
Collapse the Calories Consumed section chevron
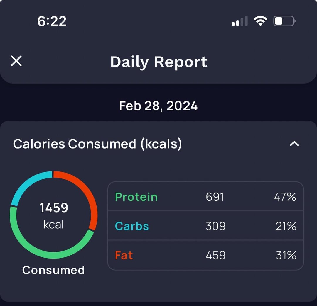click(294, 144)
